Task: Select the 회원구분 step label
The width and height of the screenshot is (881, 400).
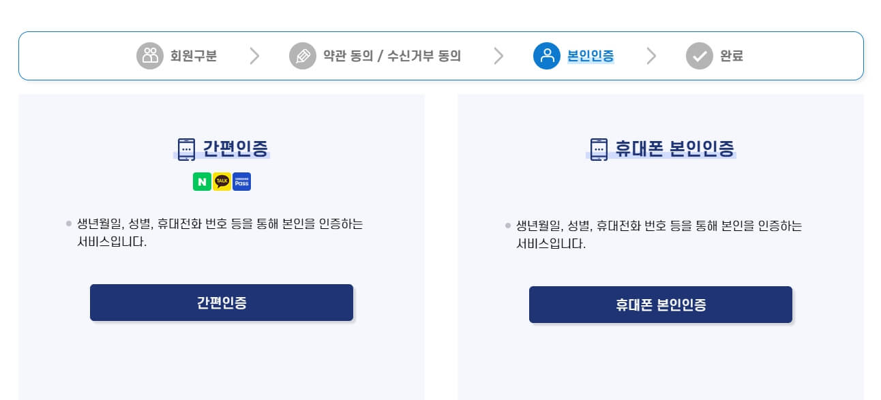Action: 194,56
